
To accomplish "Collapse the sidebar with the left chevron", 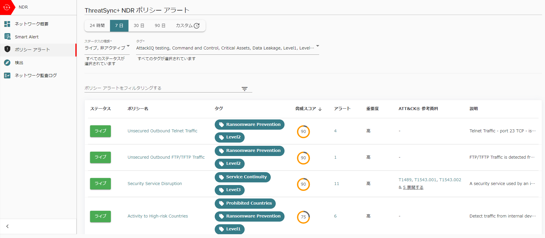I will coord(8,226).
